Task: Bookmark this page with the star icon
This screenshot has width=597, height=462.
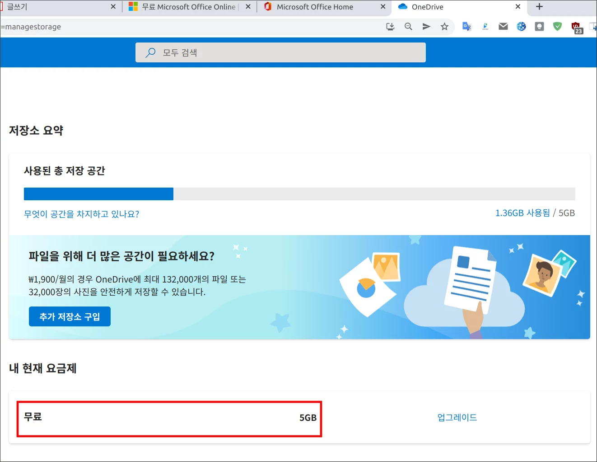Action: [444, 27]
